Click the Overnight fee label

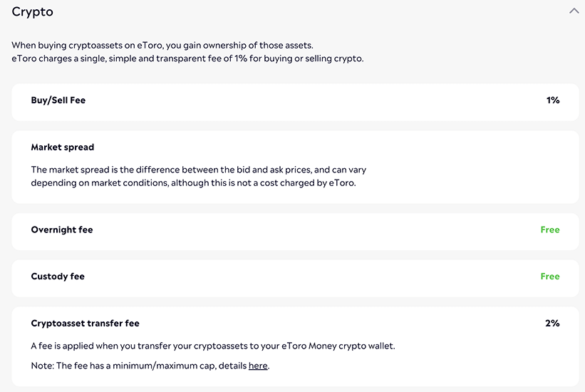(62, 229)
